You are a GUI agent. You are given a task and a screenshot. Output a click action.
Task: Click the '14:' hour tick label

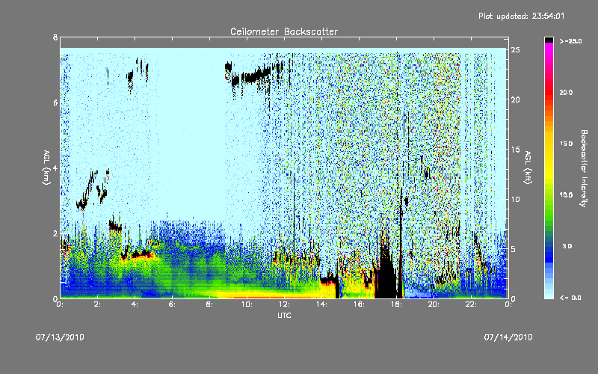pyautogui.click(x=321, y=304)
